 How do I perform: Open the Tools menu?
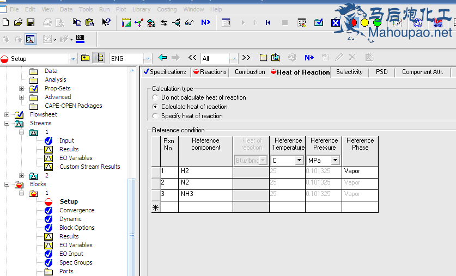(86, 9)
